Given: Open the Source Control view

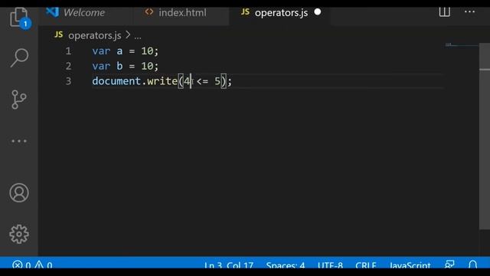Looking at the screenshot, I should pyautogui.click(x=18, y=100).
